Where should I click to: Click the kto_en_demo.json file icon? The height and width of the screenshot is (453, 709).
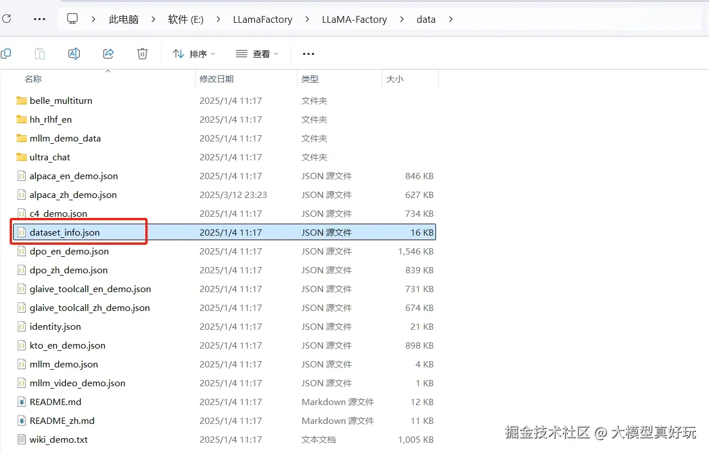tap(22, 345)
